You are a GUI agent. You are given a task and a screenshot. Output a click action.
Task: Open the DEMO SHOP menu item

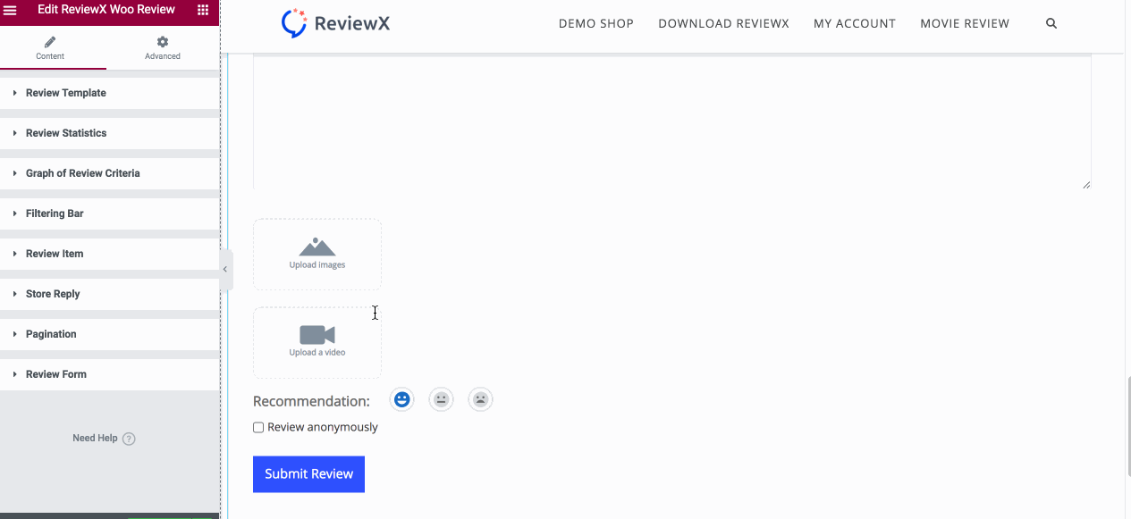595,23
